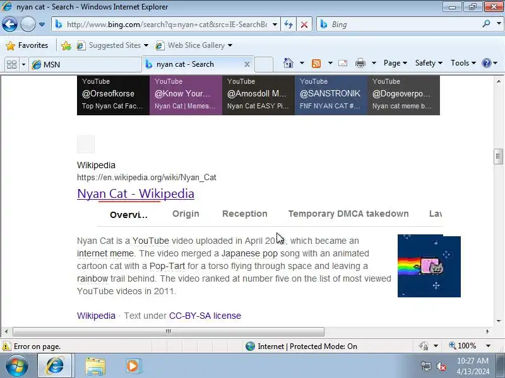This screenshot has width=505, height=378.
Task: Open the Safety menu
Action: 429,63
